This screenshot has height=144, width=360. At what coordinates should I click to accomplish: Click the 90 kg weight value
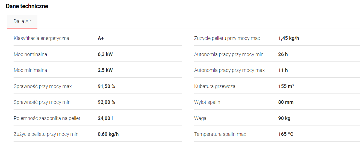(284, 118)
